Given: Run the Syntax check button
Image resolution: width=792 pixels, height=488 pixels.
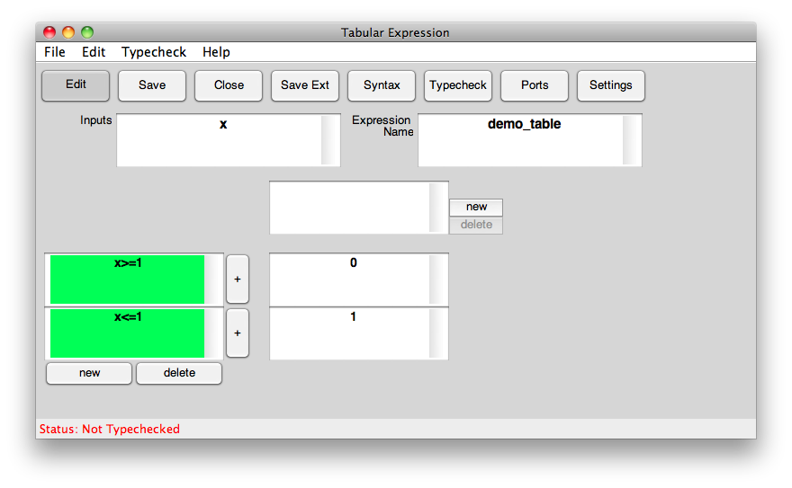Looking at the screenshot, I should (x=382, y=85).
